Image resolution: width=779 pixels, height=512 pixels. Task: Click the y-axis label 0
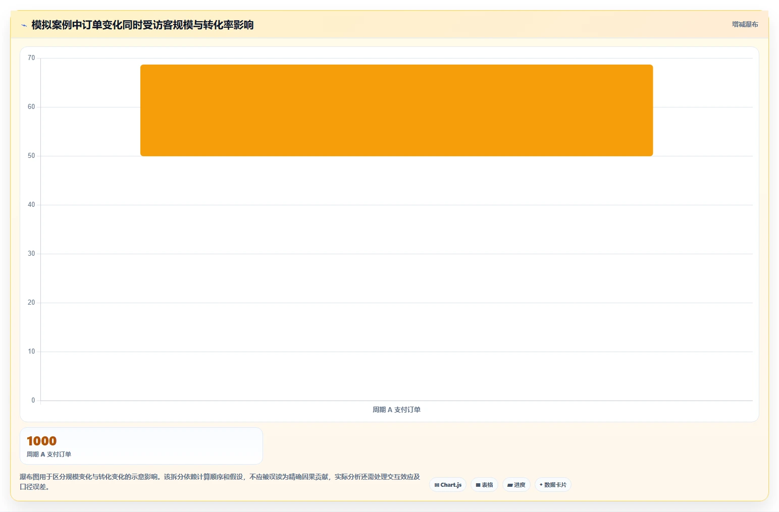click(x=33, y=401)
